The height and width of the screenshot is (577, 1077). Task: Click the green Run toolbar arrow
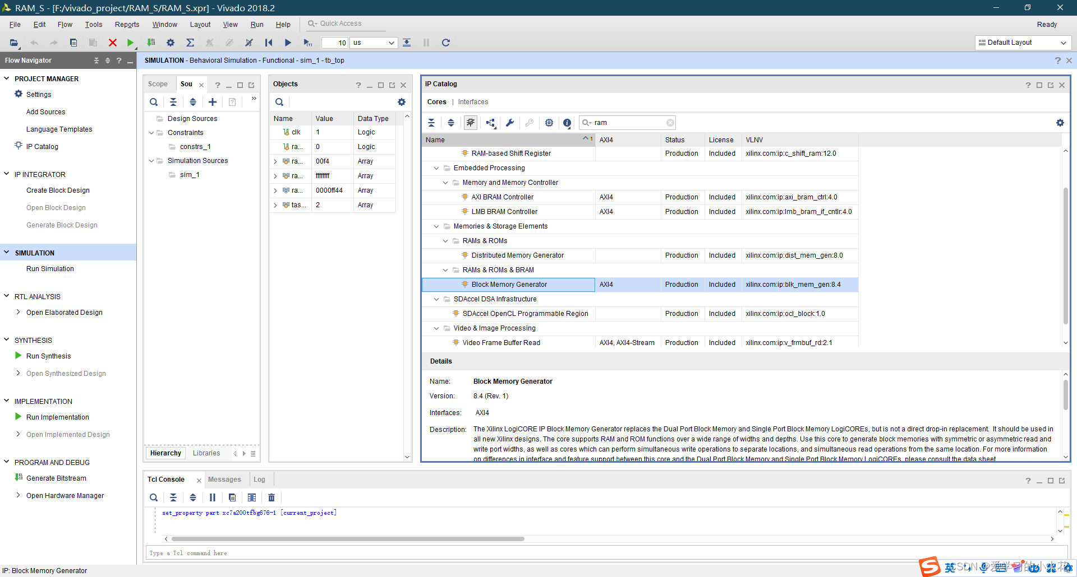[130, 43]
